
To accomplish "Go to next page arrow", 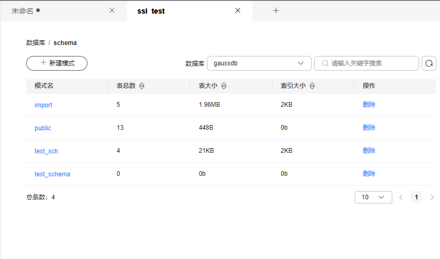I will pyautogui.click(x=432, y=197).
